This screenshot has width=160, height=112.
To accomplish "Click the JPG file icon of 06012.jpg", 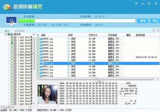I will pos(41,70).
